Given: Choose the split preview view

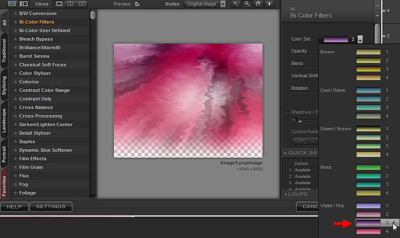Looking at the screenshot, I should click(x=70, y=4).
